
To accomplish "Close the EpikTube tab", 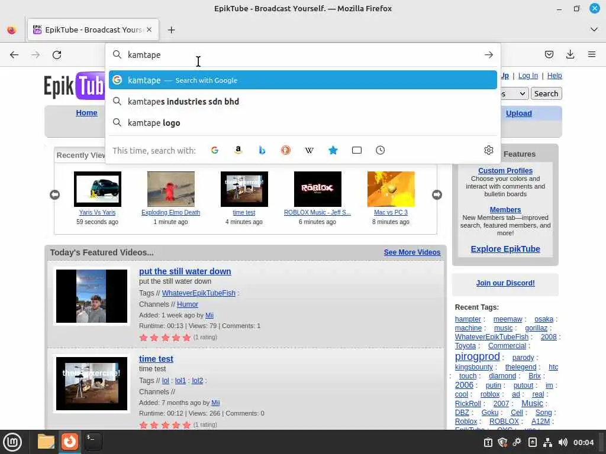I will [149, 30].
